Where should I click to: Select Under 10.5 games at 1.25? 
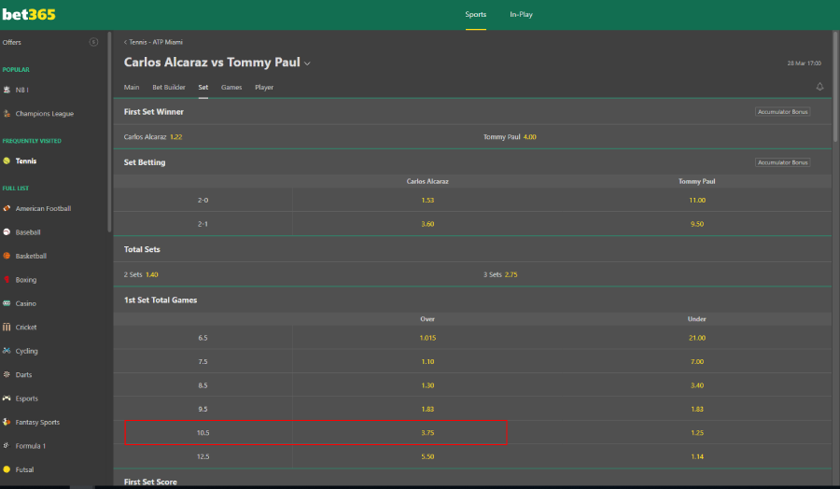click(x=697, y=433)
